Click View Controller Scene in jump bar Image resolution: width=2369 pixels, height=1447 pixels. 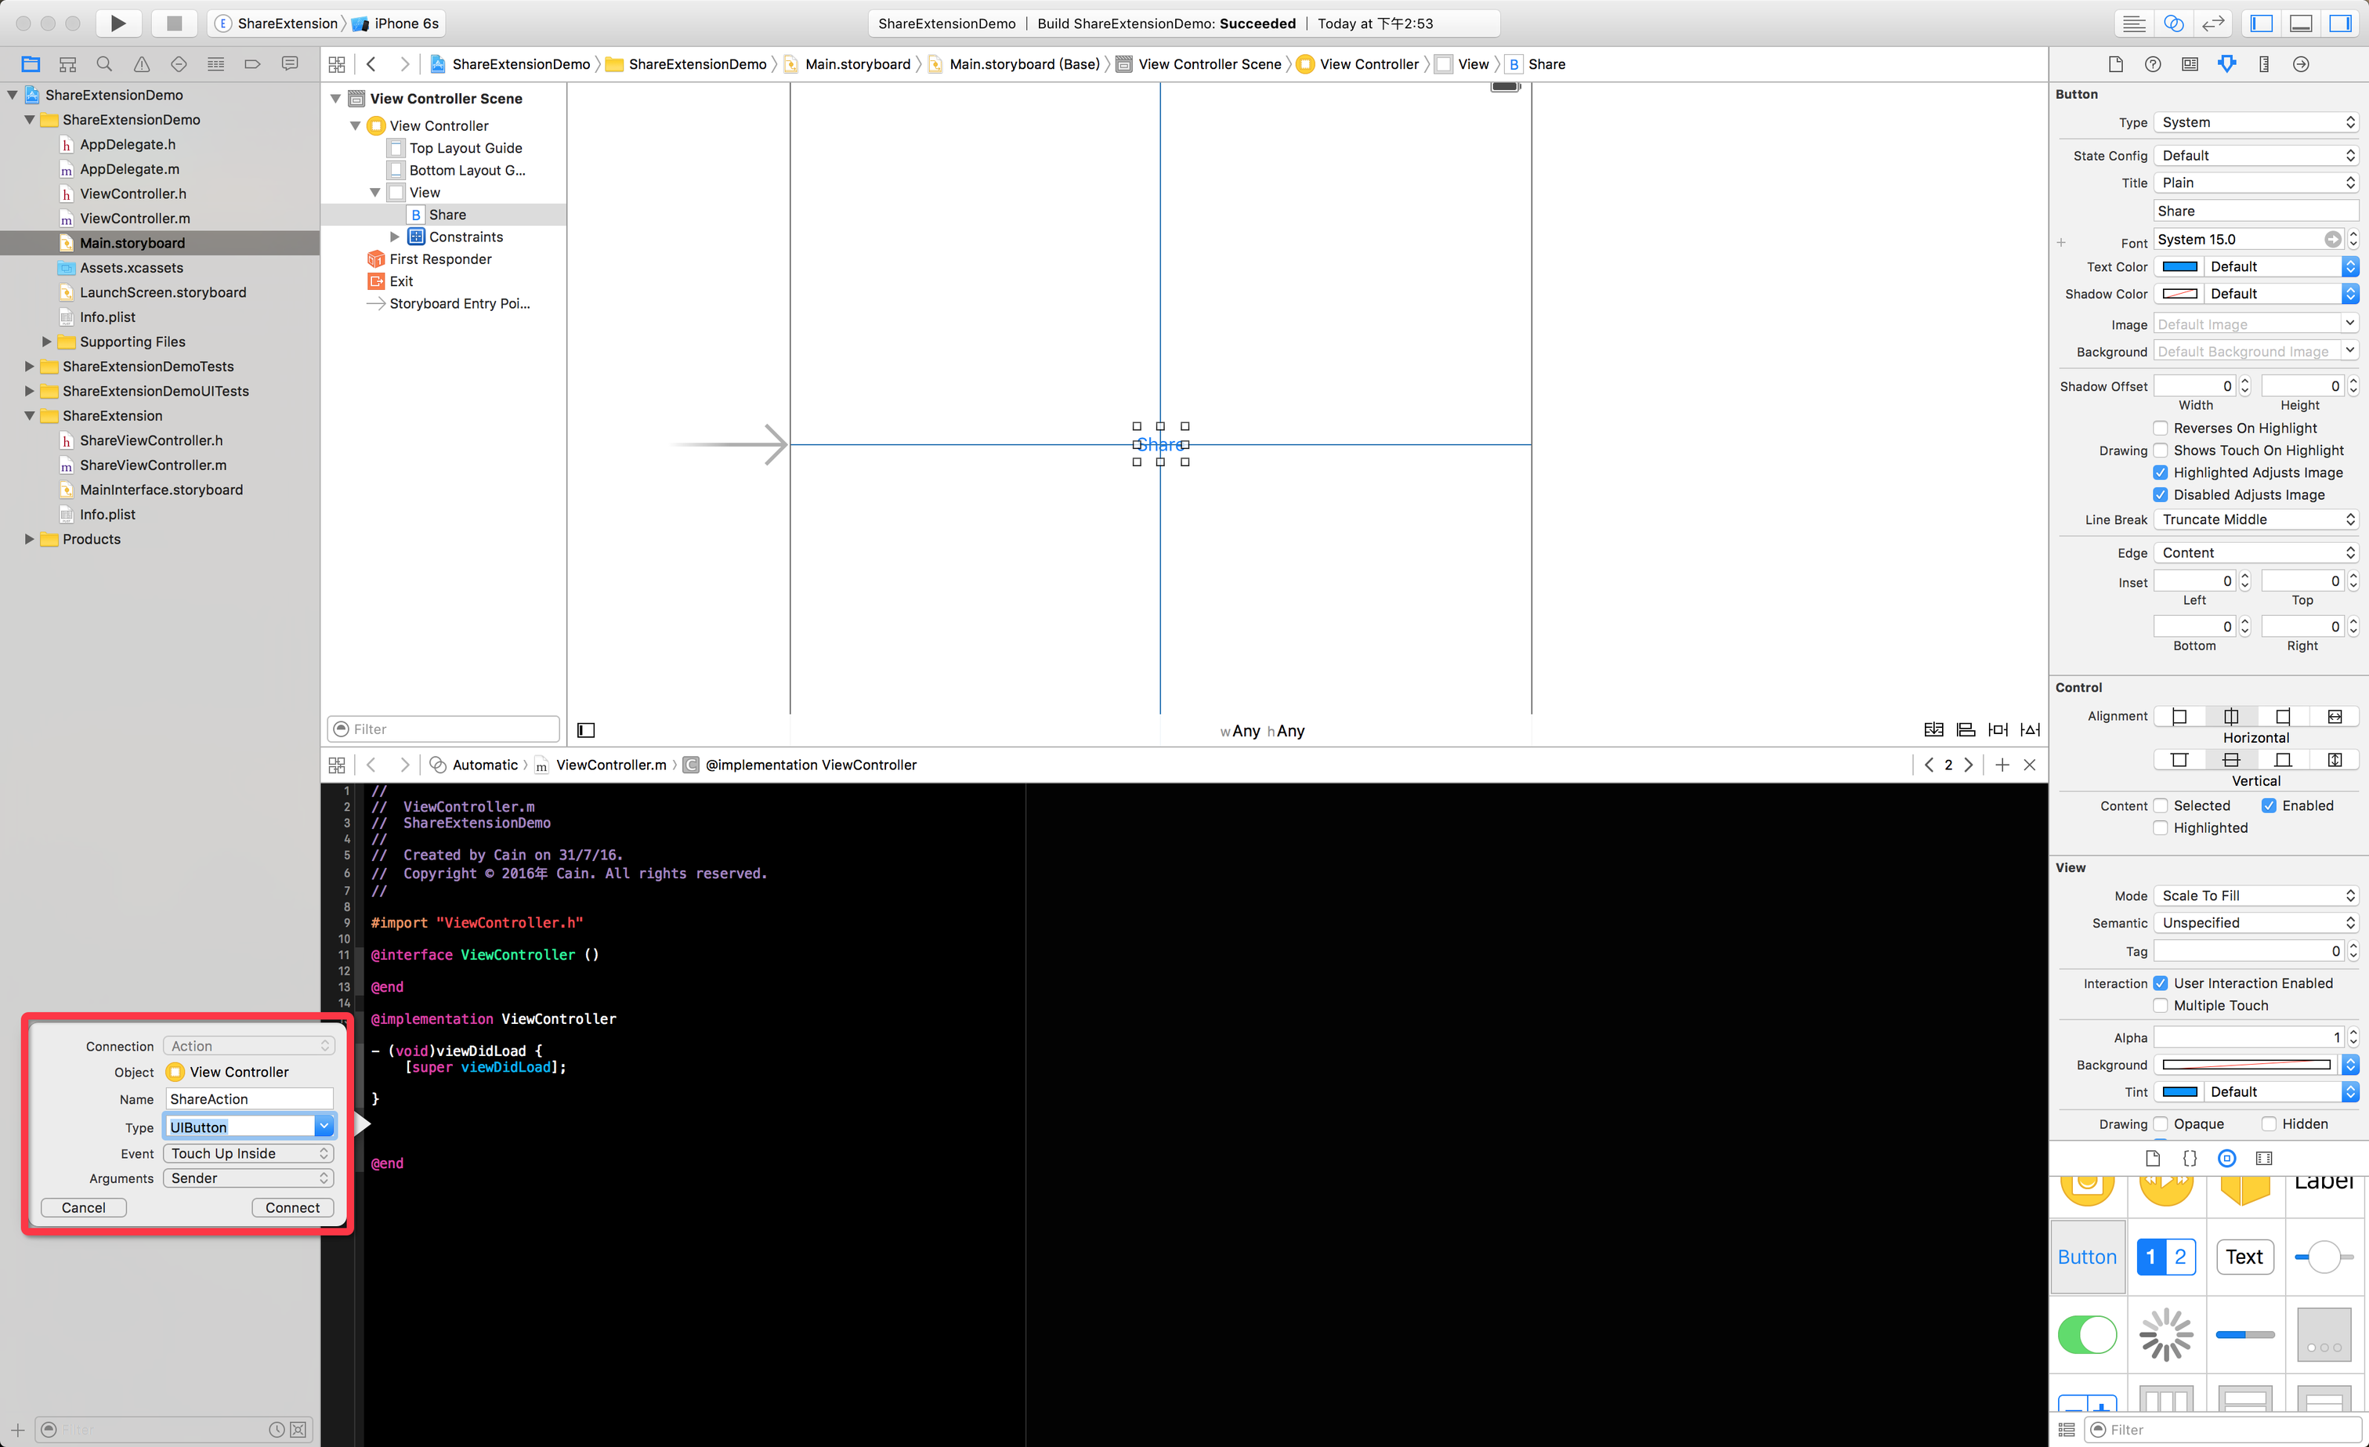pos(1209,64)
